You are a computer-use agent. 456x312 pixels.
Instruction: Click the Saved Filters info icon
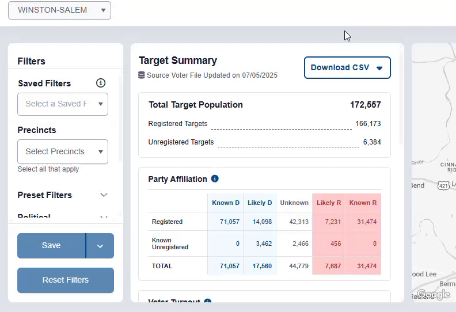[101, 83]
